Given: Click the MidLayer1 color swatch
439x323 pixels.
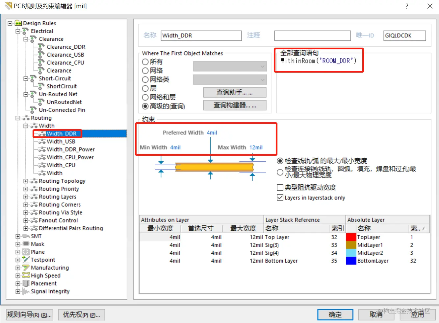Looking at the screenshot, I should point(351,245).
